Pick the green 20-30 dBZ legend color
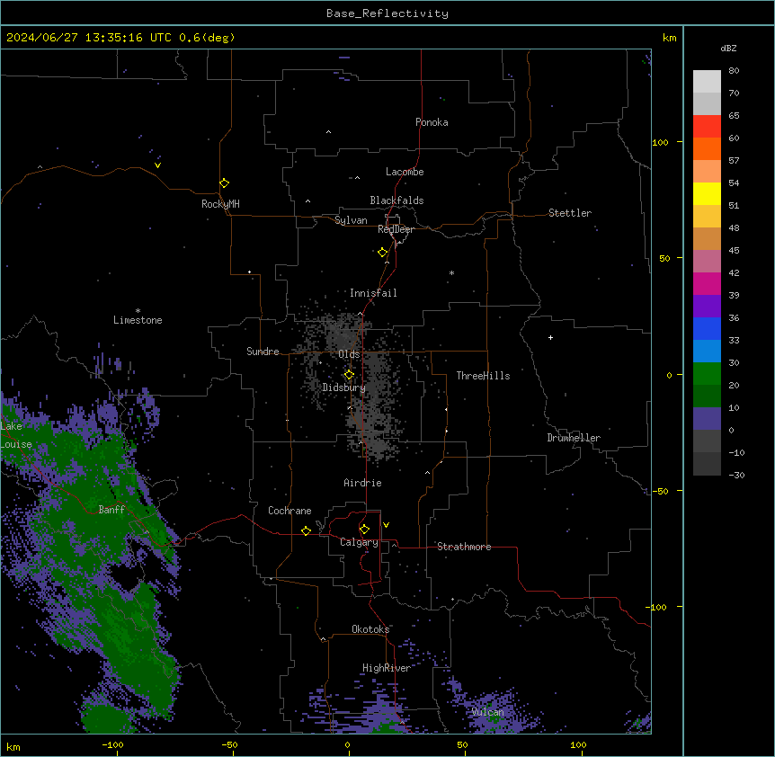Screen dimensions: 775x757 [707, 374]
